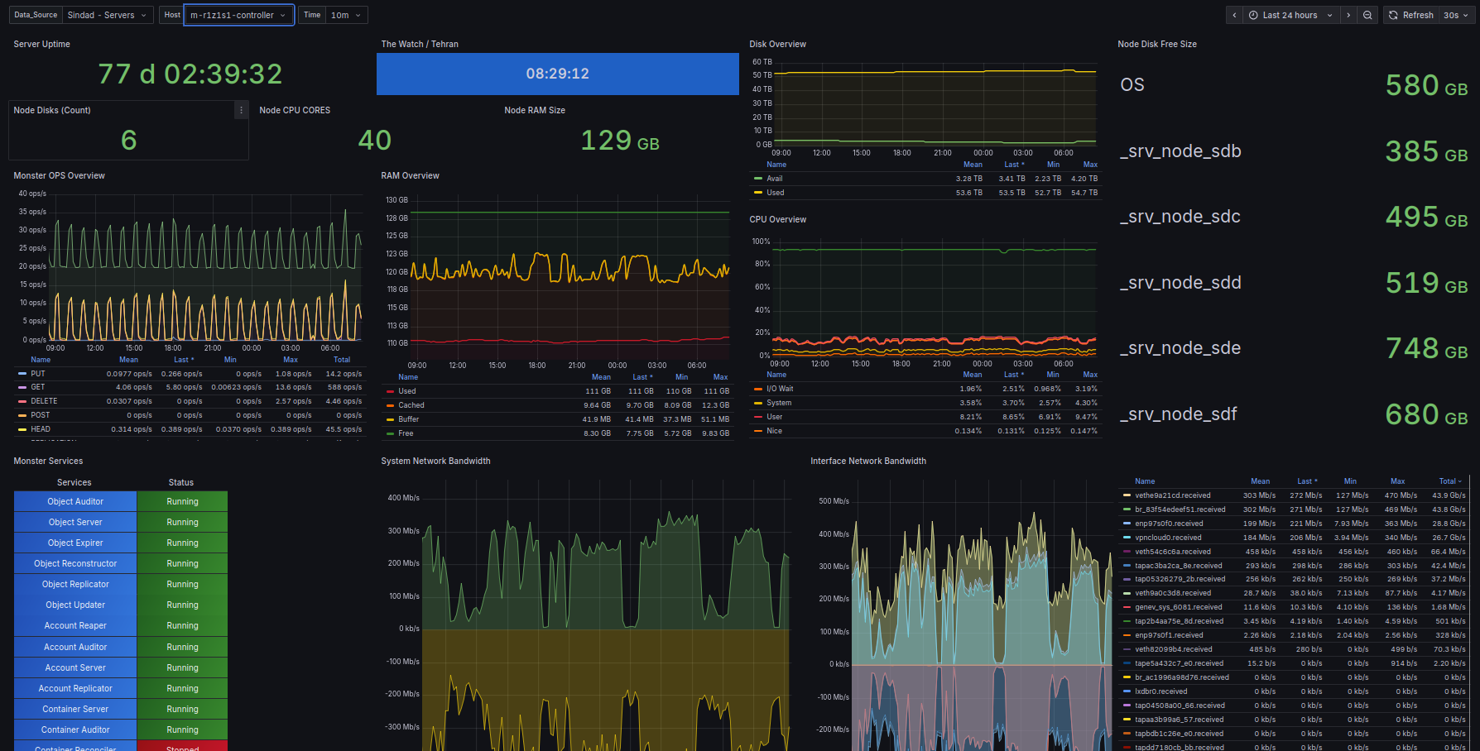Screen dimensions: 1480x751
Task: Click the System Network Bandwidth panel title
Action: click(435, 461)
